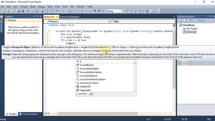The width and height of the screenshot is (215, 121).
Task: Click the Undo arrow icon
Action: (57, 11)
